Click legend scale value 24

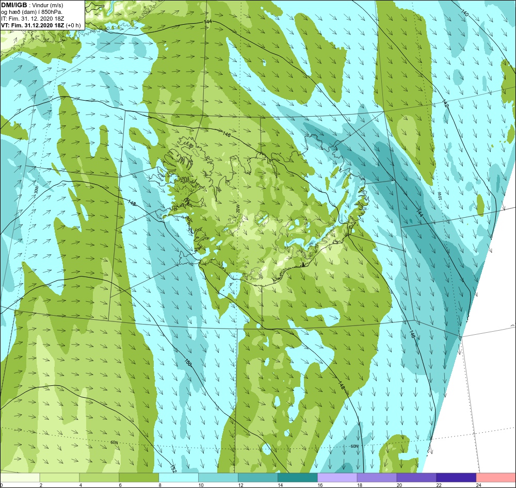point(478,485)
